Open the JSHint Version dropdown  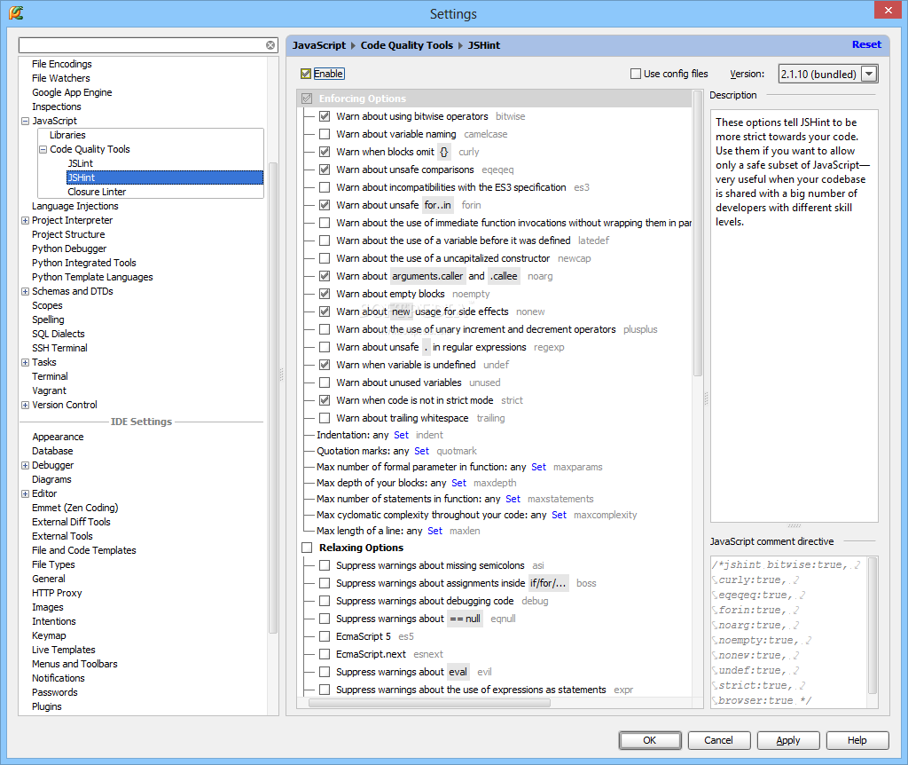(869, 75)
